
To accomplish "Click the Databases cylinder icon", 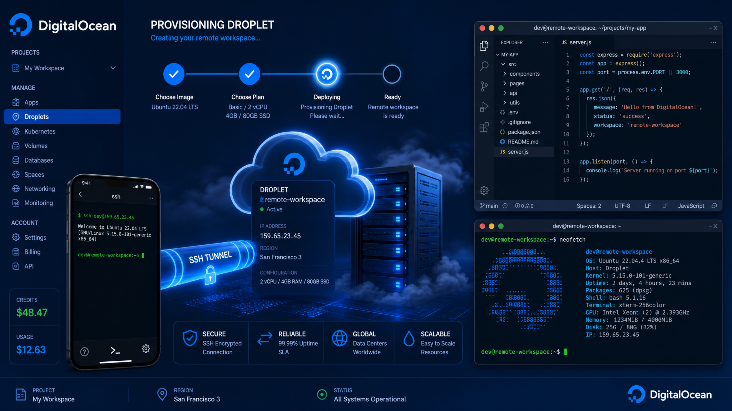I will [x=16, y=160].
